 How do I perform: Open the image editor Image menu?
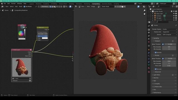(x=93, y=7)
